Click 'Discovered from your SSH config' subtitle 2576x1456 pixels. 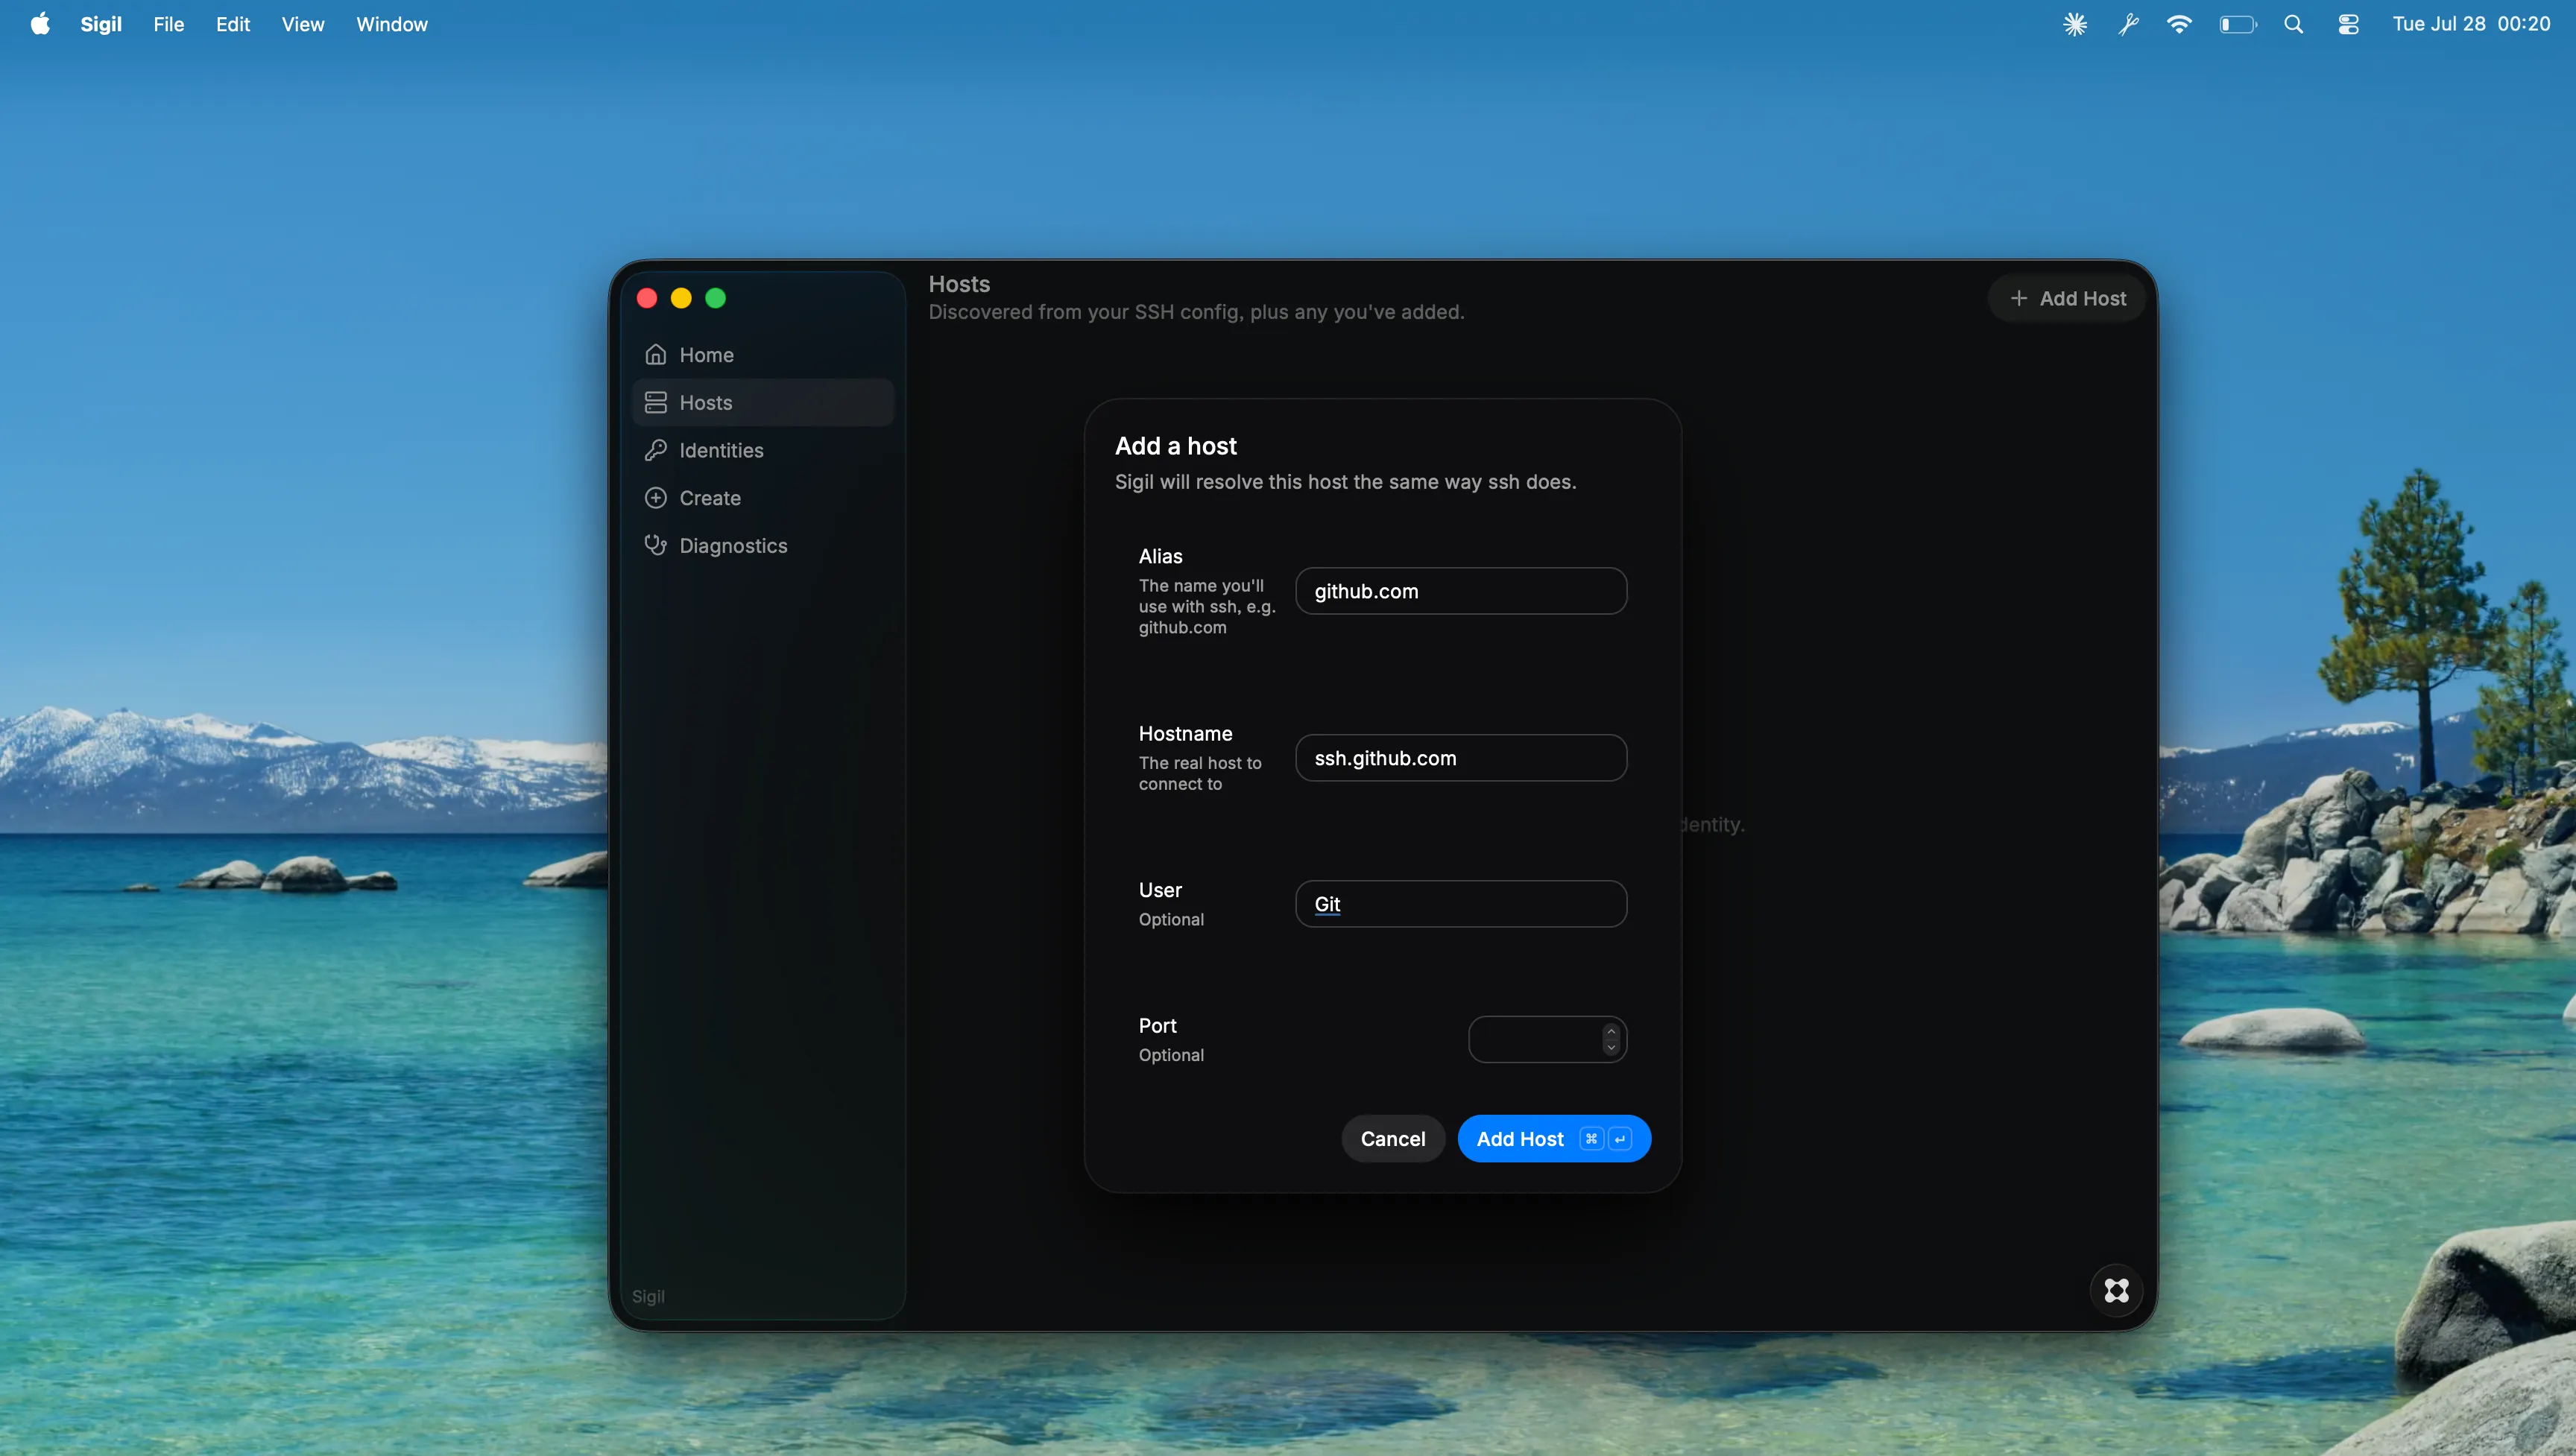pos(1196,312)
